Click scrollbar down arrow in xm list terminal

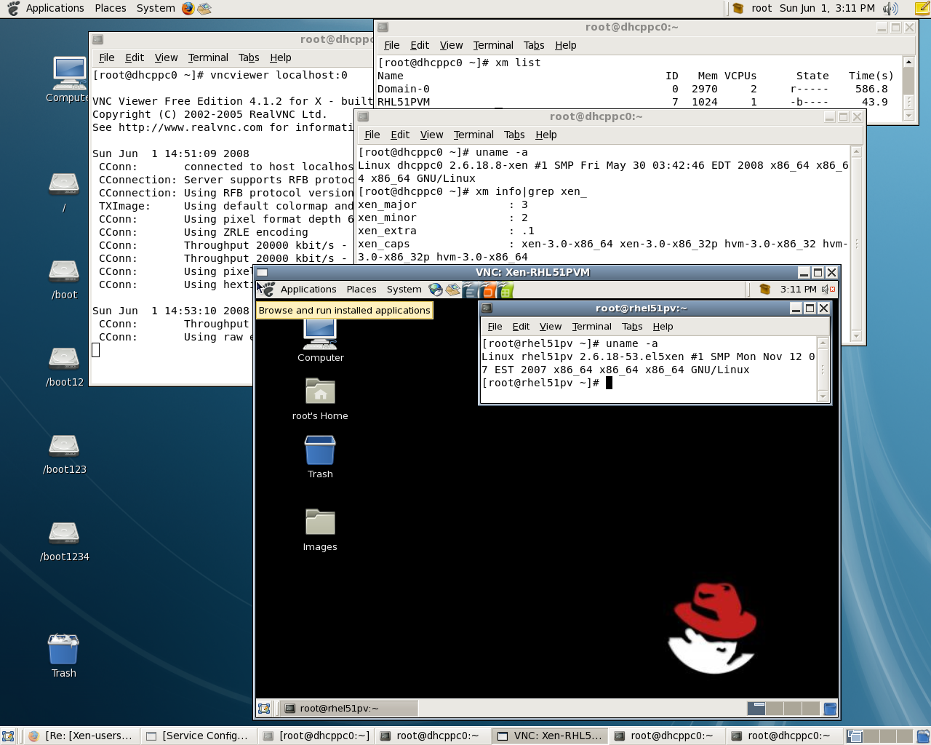[x=908, y=116]
